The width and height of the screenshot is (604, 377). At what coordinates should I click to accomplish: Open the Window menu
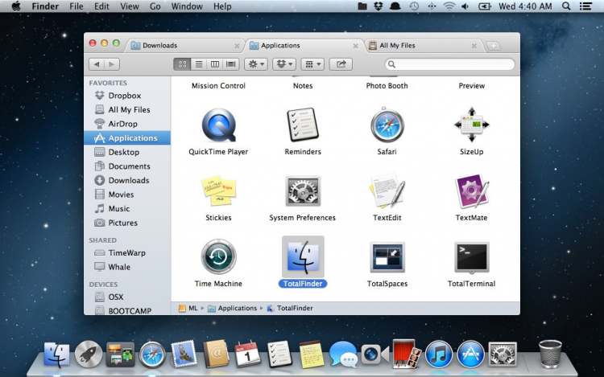point(187,6)
